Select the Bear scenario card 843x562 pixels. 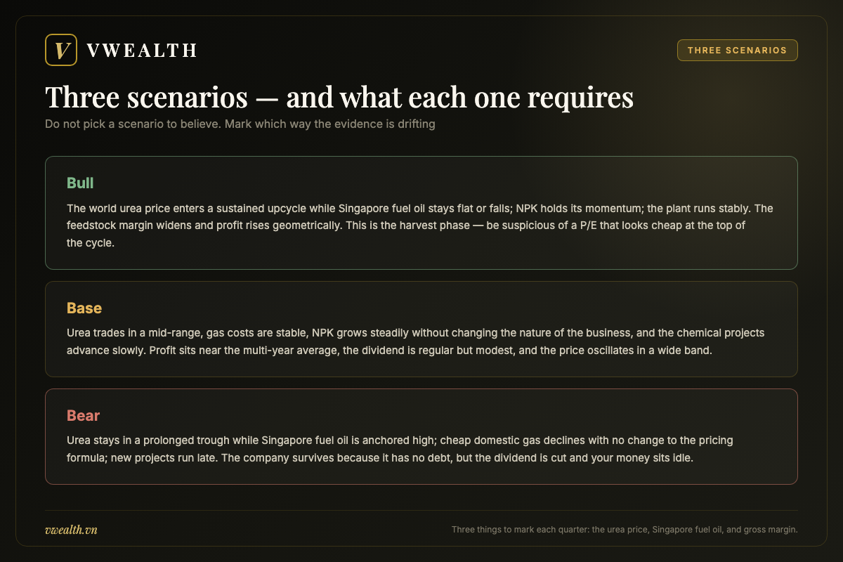pos(421,437)
